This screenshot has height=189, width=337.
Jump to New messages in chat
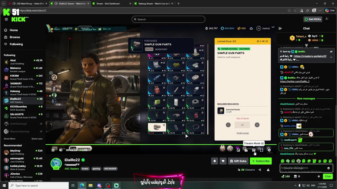point(306,99)
